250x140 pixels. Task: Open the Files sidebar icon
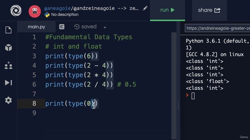9,30
